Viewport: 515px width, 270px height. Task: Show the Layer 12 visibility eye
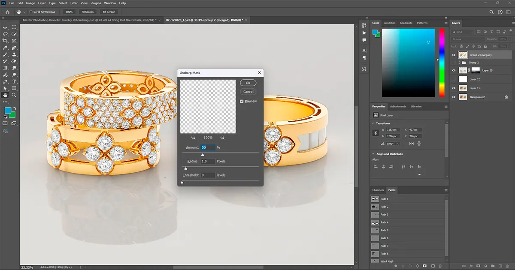pyautogui.click(x=454, y=79)
